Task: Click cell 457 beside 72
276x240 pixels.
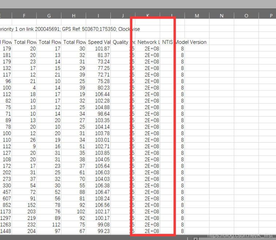Action: [6, 192]
